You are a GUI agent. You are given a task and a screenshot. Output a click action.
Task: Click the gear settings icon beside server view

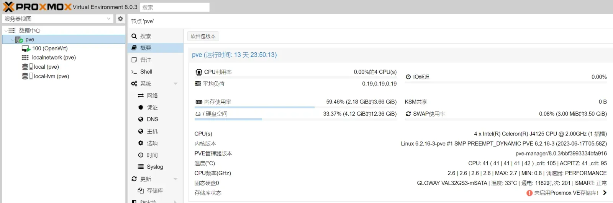click(120, 19)
